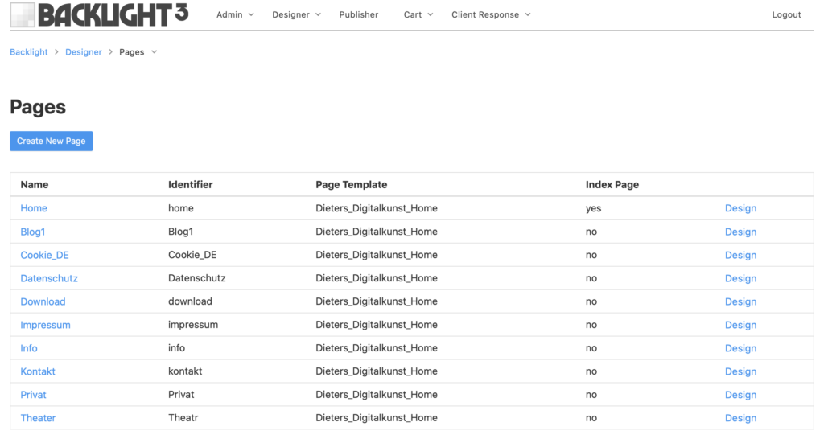Open the Admin dropdown menu
The width and height of the screenshot is (824, 443).
(x=235, y=14)
